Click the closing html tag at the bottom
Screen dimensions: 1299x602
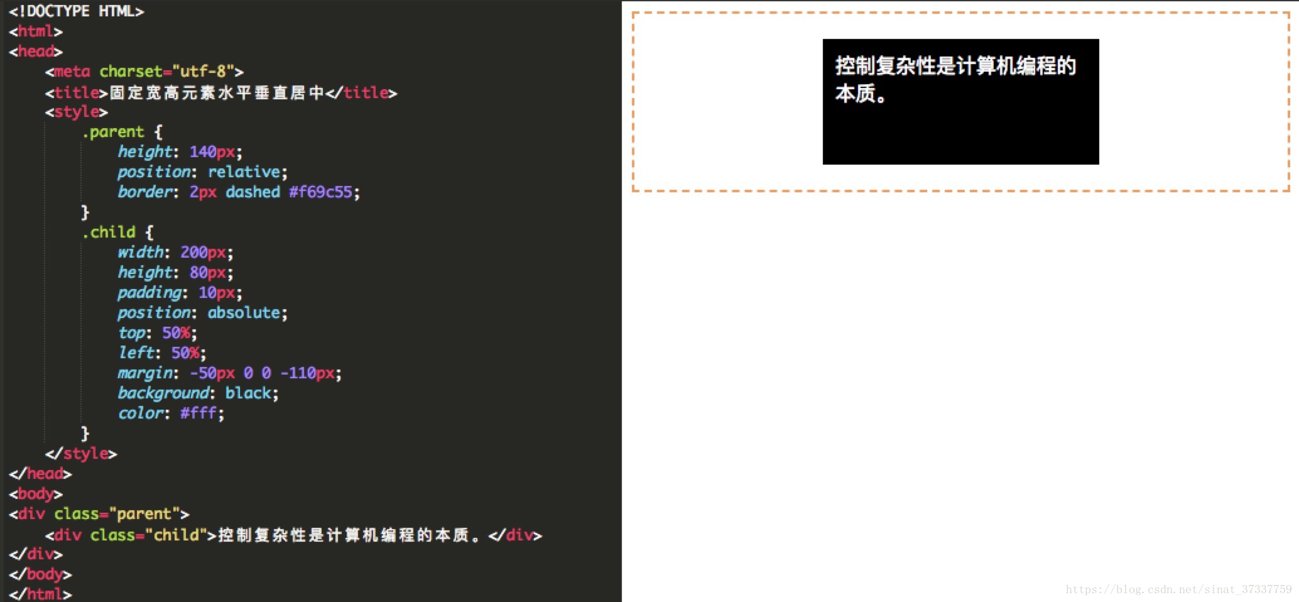tap(40, 594)
